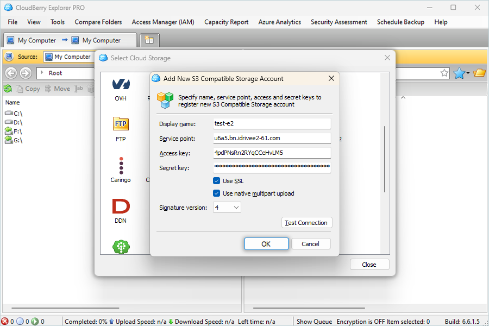Open the Tools menu
The image size is (489, 326).
pyautogui.click(x=58, y=22)
